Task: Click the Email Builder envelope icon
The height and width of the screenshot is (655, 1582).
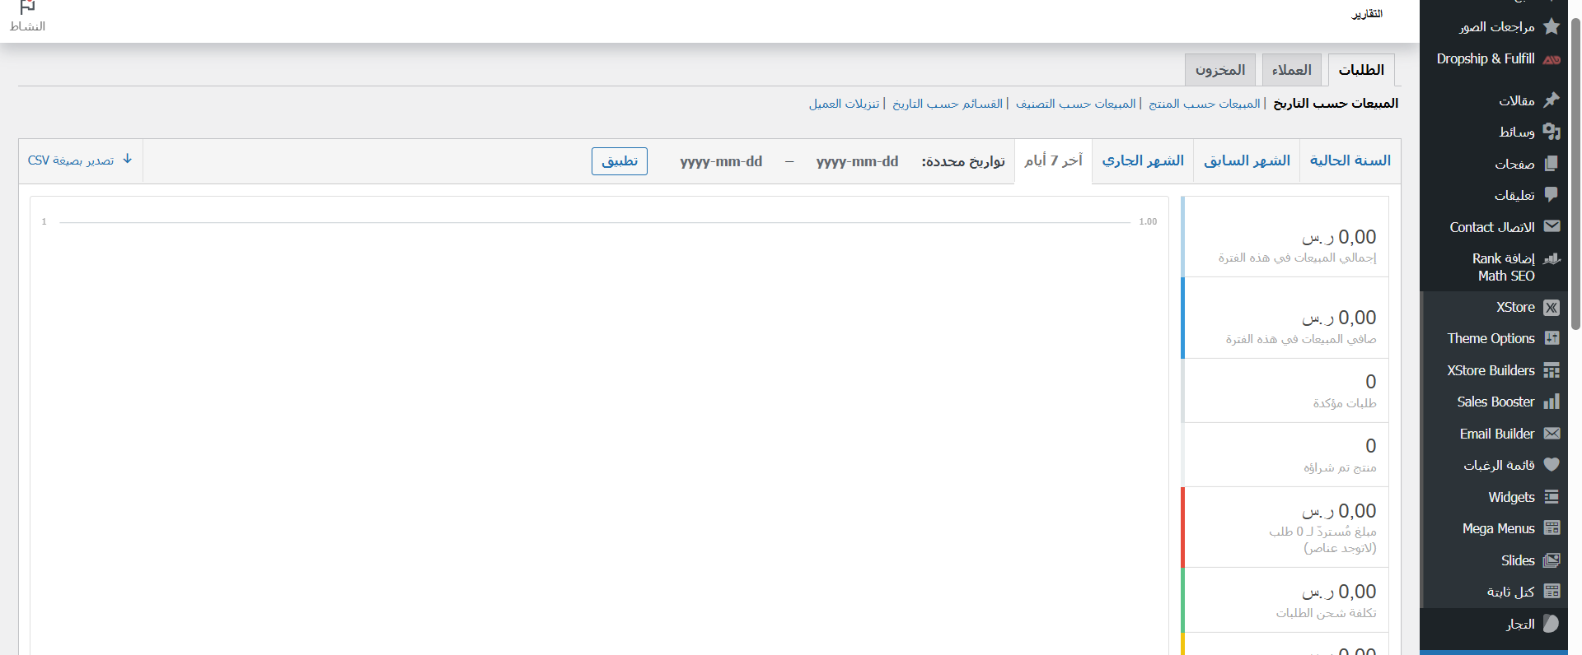Action: (1552, 434)
